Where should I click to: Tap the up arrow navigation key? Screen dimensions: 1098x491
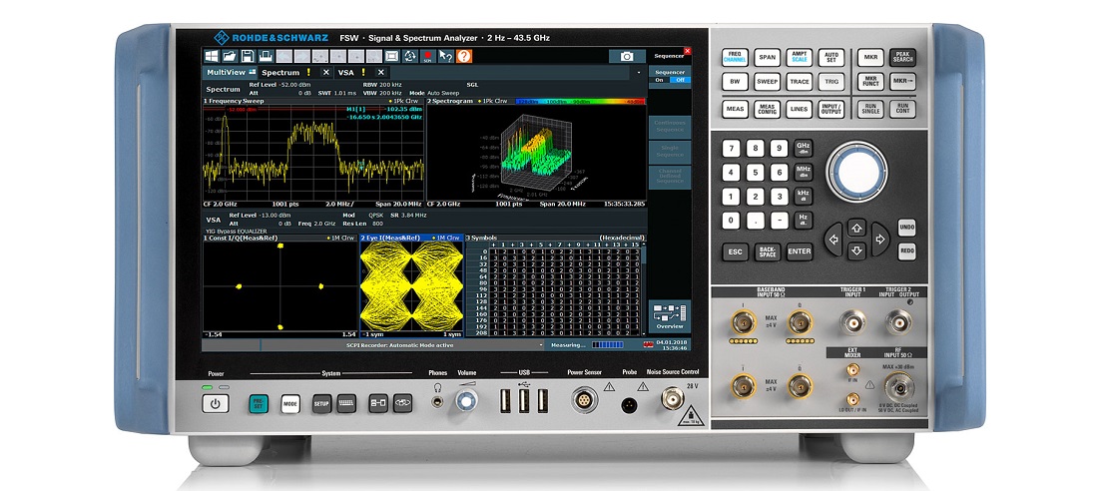(x=856, y=228)
